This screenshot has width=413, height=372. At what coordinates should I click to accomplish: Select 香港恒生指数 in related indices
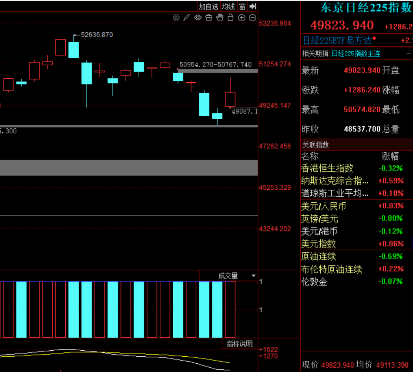(x=327, y=168)
